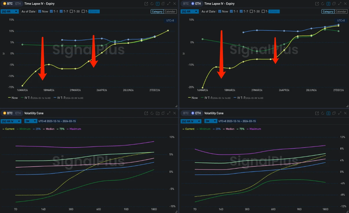Pop out the ETH Volatility Cone panel
Image resolution: width=349 pixels, height=213 pixels.
[x=317, y=113]
